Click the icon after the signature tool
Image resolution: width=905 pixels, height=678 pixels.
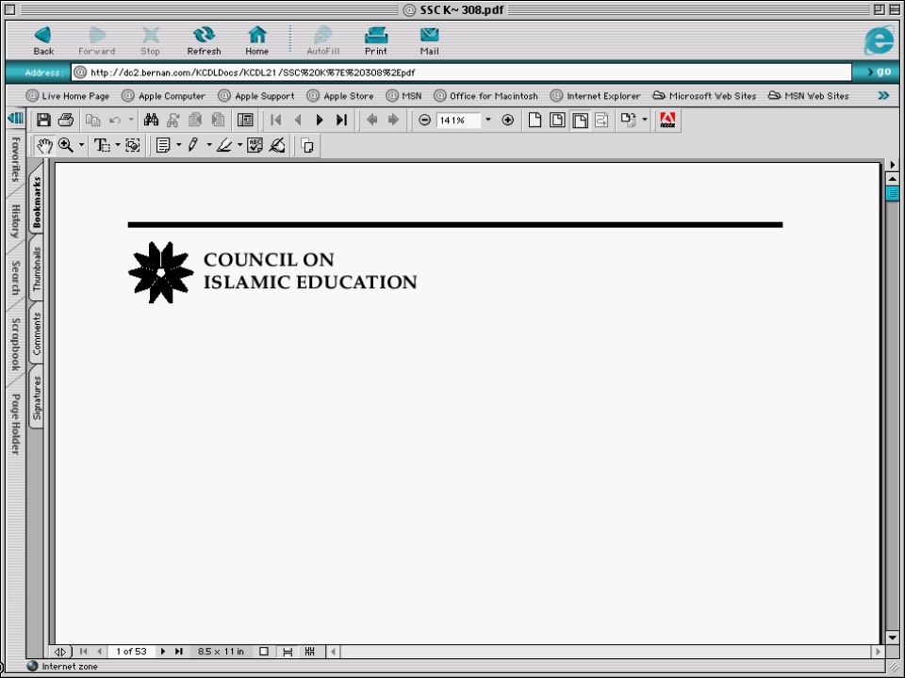pos(307,146)
